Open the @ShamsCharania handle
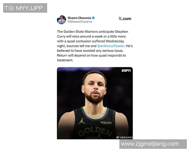Viewport: 190px width, 152px height. point(80,22)
